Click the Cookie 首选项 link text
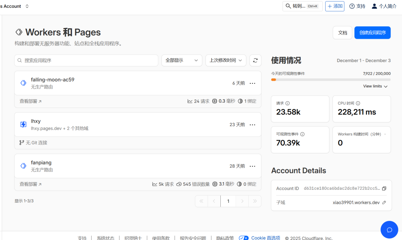Viewport: 402px width, 240px height. click(266, 238)
